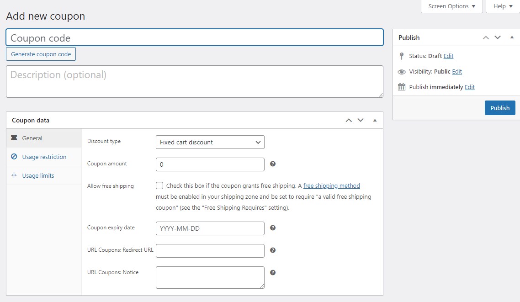Open the Discount type dropdown
Viewport: 520px width, 302px height.
pyautogui.click(x=210, y=142)
